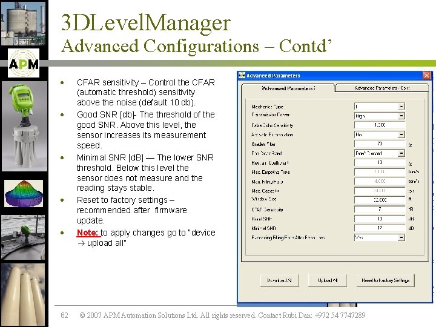This screenshot has height=327, width=436.
Task: Click the Advanced Parameters title bar app icon
Action: pos(242,75)
